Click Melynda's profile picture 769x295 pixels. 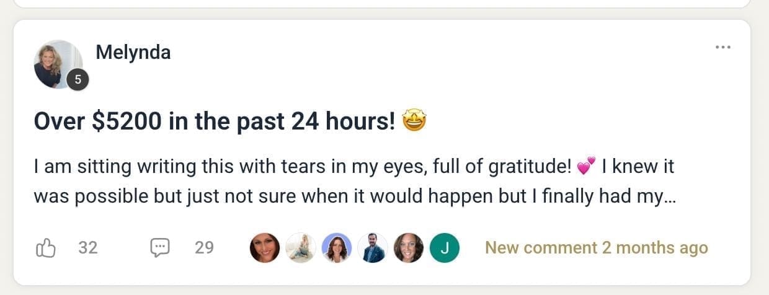(x=58, y=64)
